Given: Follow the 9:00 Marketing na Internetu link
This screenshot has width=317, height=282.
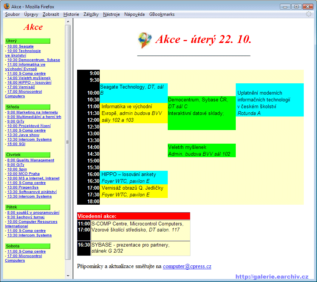Looking at the screenshot, I should click(x=32, y=112).
